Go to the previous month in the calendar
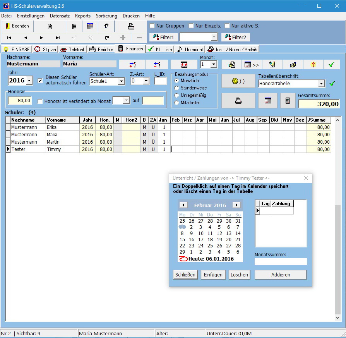Image resolution: width=346 pixels, height=338 pixels. pyautogui.click(x=183, y=205)
